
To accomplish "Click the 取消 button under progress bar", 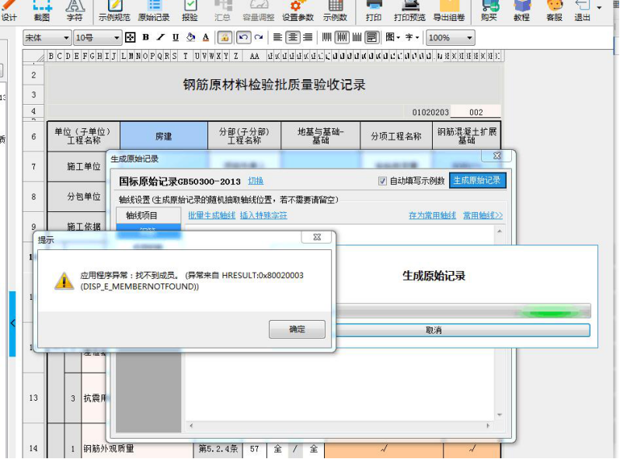I will coord(434,330).
